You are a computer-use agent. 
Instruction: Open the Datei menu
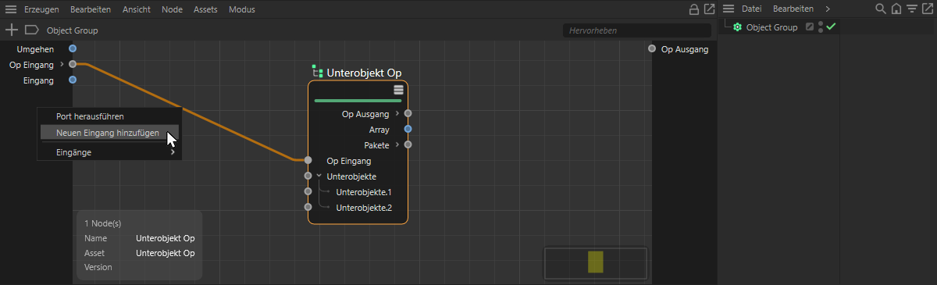751,9
